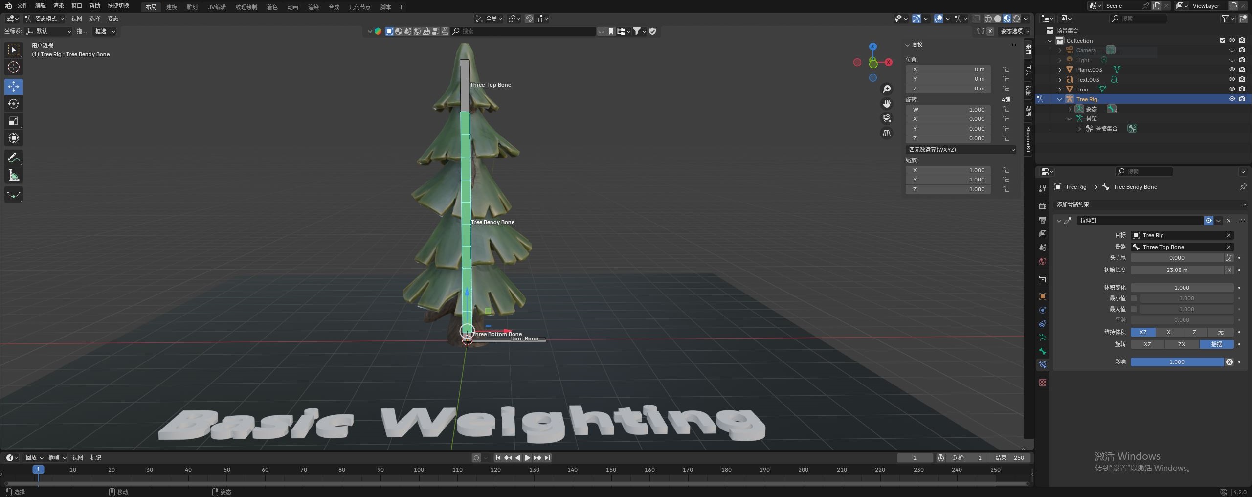This screenshot has height=497, width=1252.
Task: Open the Add Bone Constraint dropdown
Action: tap(1149, 204)
